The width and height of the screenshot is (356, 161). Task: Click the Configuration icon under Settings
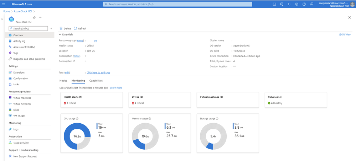point(10,78)
